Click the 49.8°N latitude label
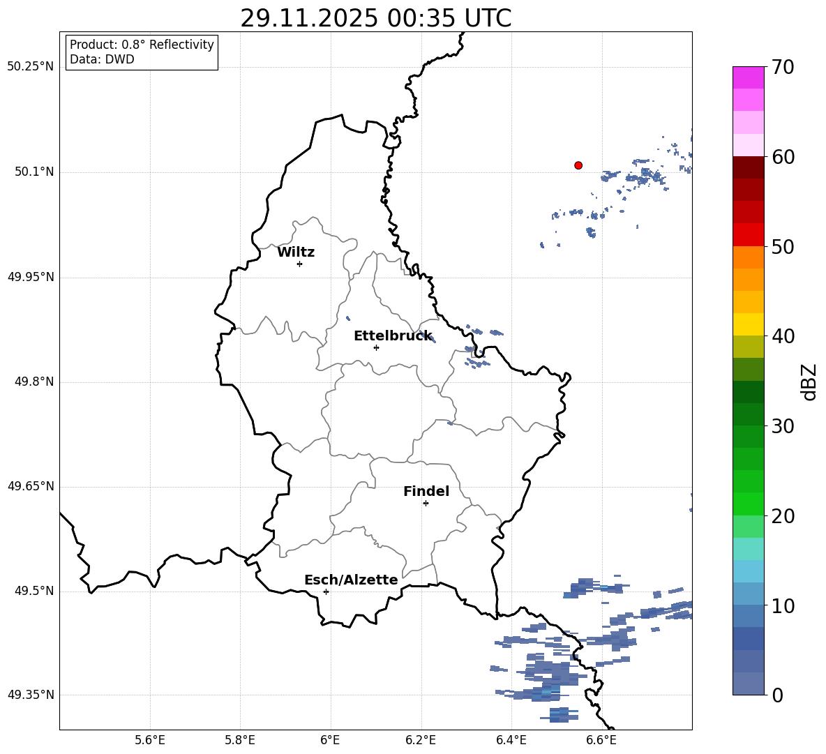Screen dimensions: 826x754 (34, 382)
